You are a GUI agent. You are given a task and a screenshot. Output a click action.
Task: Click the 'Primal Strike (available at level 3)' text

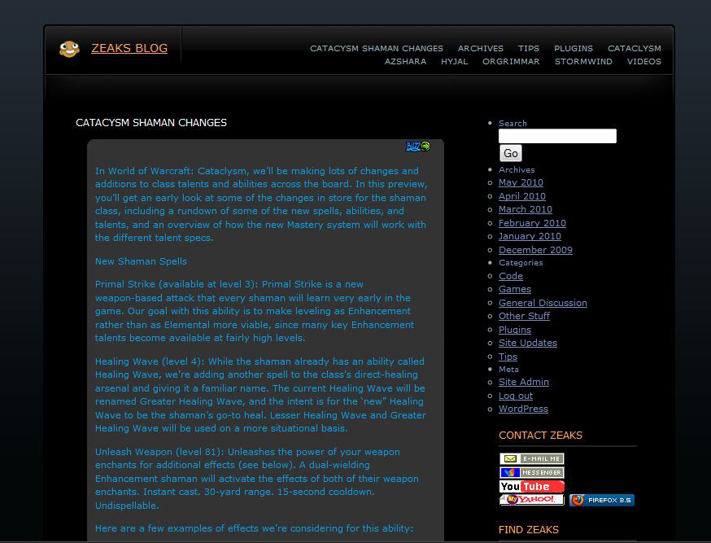(x=177, y=284)
